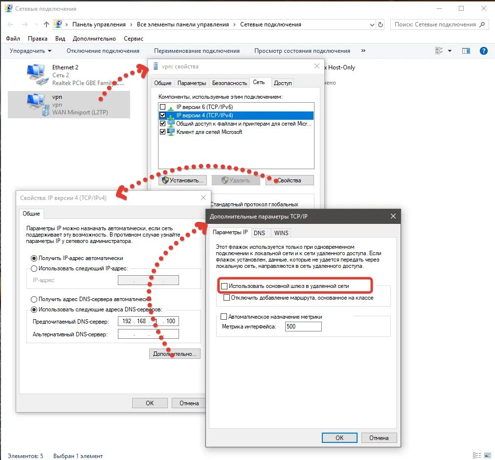Open the Дополнительно menu
Image resolution: width=495 pixels, height=460 pixels.
94,39
